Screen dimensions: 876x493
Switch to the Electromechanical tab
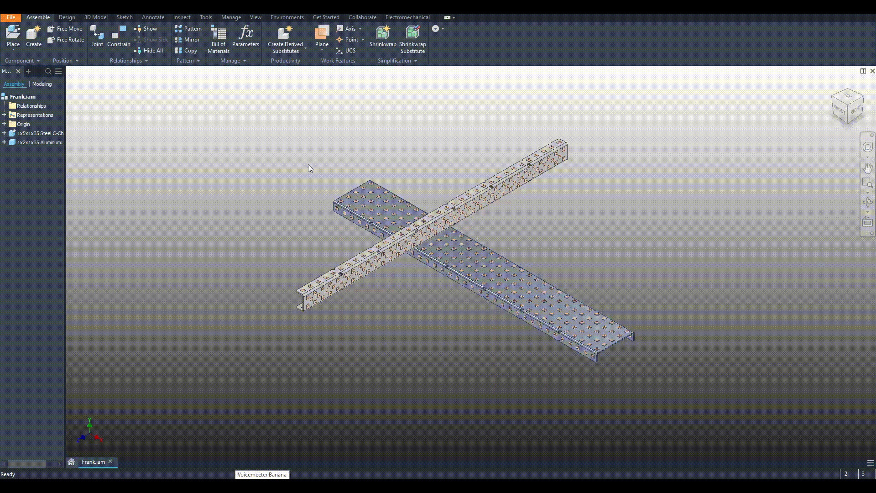tap(407, 17)
